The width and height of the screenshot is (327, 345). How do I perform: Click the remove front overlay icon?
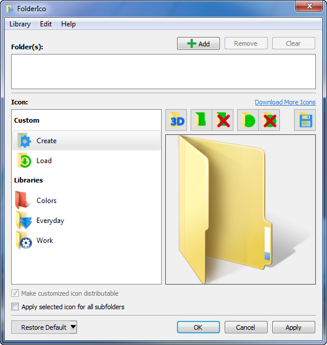tap(223, 120)
